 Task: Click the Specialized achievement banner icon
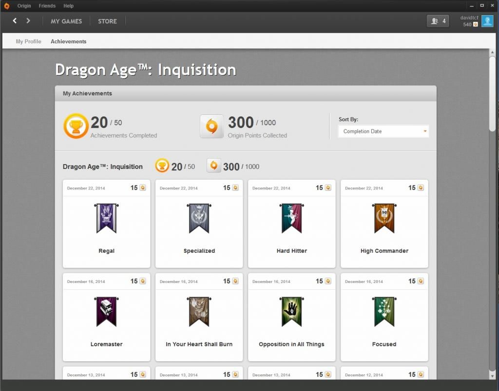[199, 219]
